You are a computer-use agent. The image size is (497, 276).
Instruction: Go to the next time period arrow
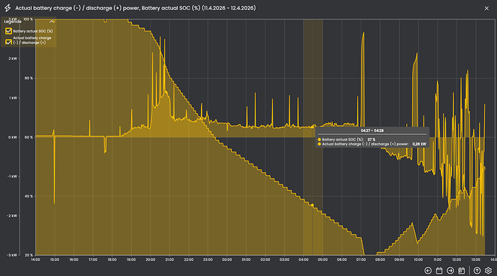[x=450, y=270]
